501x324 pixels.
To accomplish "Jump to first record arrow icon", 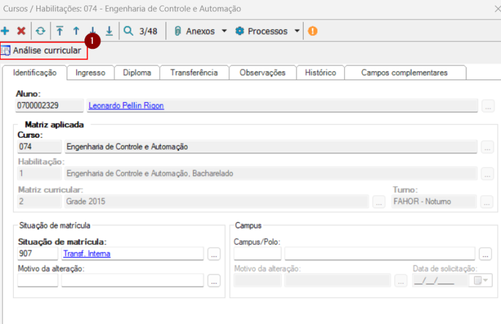I will 60,31.
